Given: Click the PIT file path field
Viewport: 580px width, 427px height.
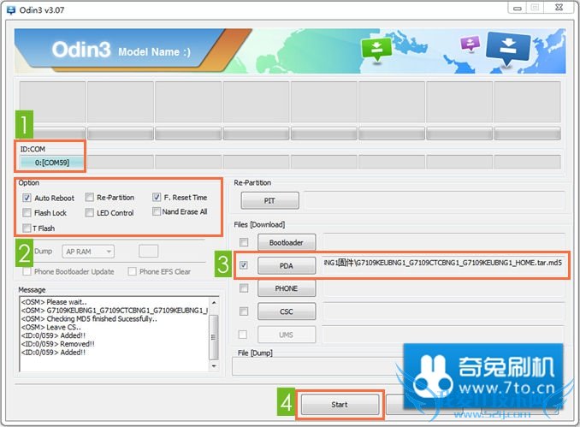Looking at the screenshot, I should 435,200.
